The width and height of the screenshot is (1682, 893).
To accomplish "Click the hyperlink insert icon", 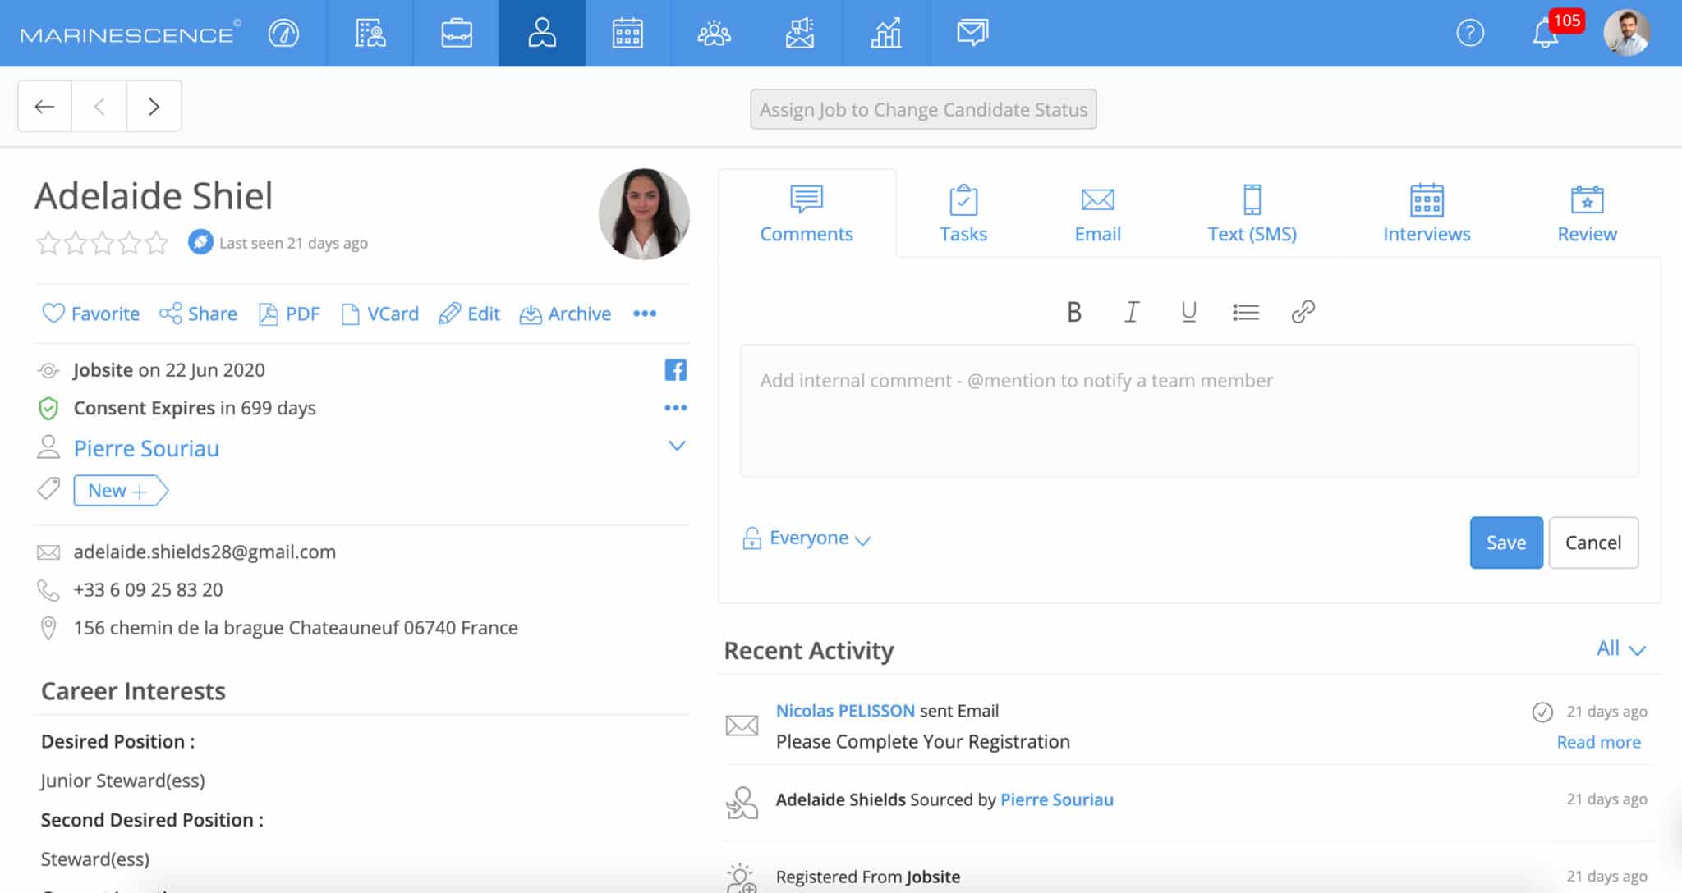I will (x=1302, y=313).
